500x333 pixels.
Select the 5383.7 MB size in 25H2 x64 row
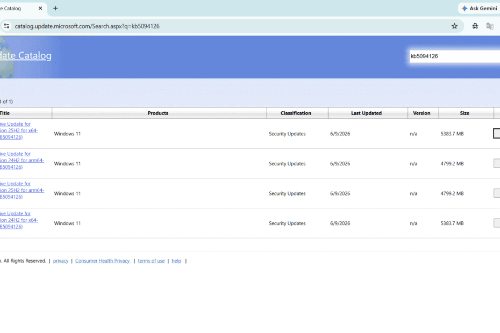click(x=452, y=134)
